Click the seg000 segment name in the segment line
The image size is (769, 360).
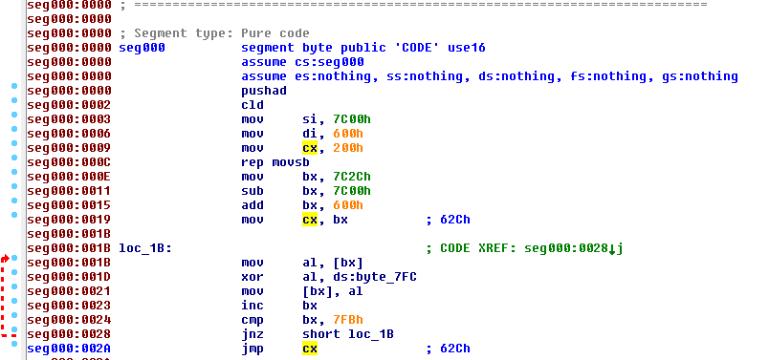tap(142, 48)
